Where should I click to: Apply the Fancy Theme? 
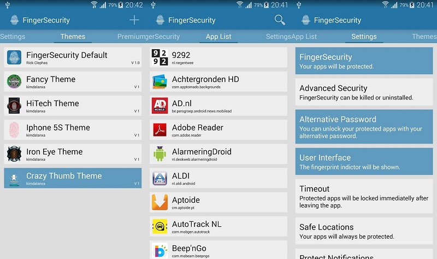click(x=73, y=81)
